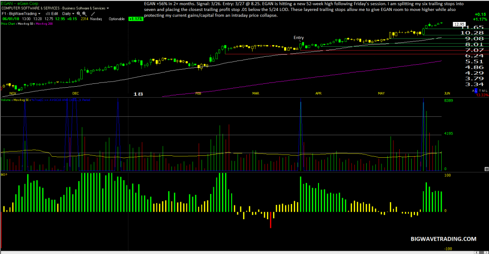Click the NOV month label on time axis

(13, 93)
